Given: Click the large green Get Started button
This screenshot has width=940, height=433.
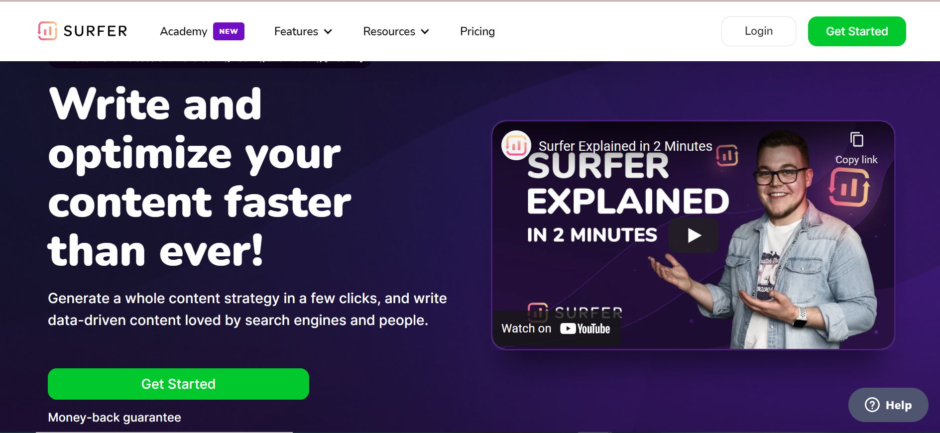Looking at the screenshot, I should point(178,384).
